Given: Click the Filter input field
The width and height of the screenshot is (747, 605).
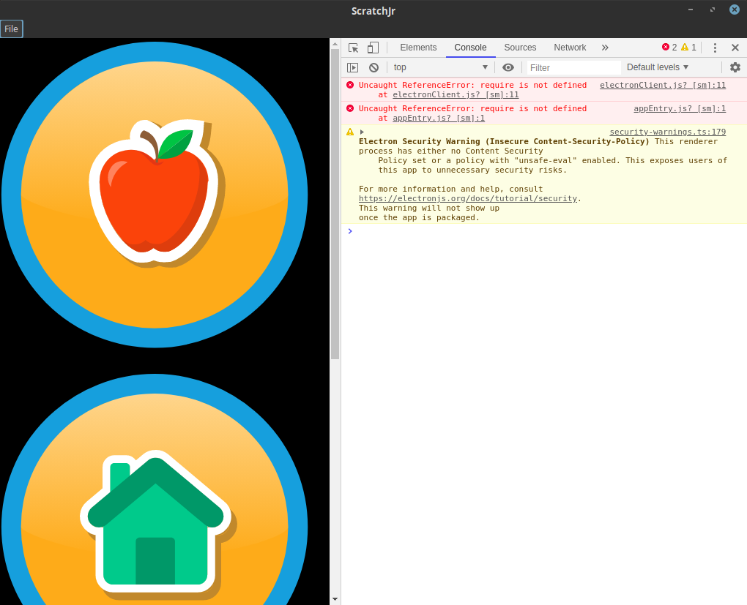Looking at the screenshot, I should click(x=571, y=67).
